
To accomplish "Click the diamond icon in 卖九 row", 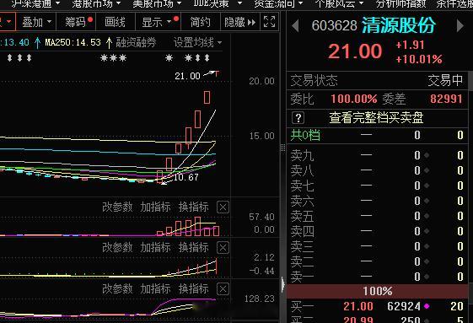I will click(427, 155).
